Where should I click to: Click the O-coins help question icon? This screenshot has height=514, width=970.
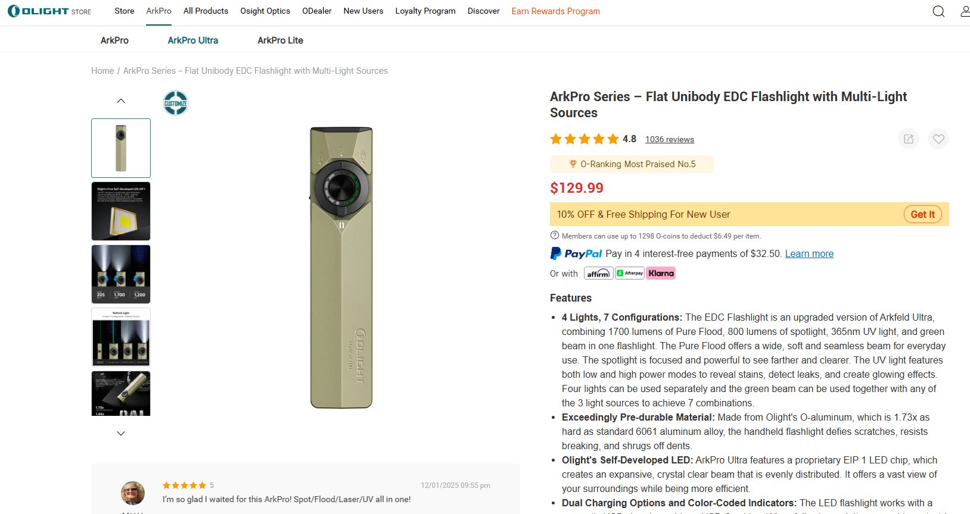click(x=555, y=235)
